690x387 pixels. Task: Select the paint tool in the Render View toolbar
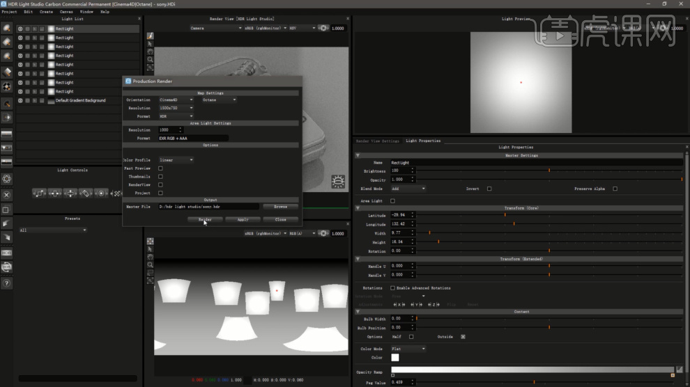150,35
